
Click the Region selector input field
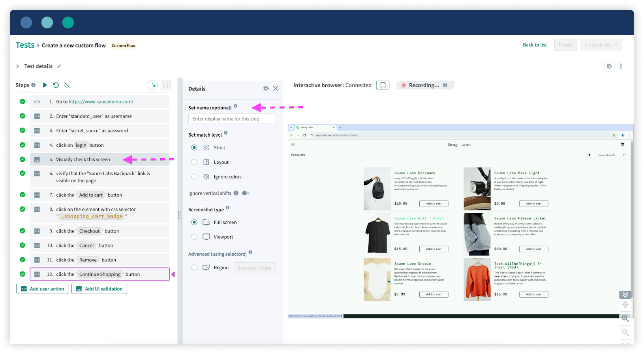(x=255, y=268)
